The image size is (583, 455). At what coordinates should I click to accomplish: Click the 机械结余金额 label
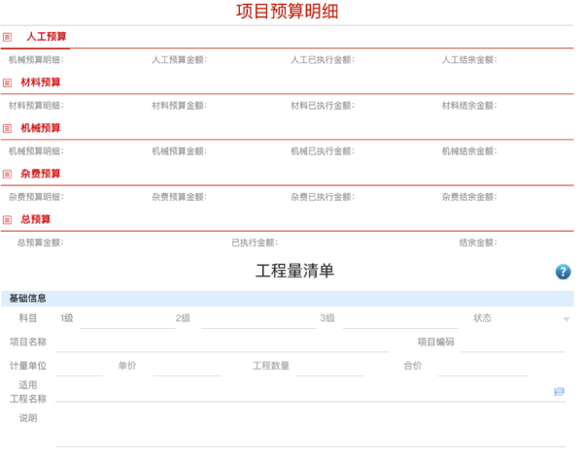tap(469, 151)
